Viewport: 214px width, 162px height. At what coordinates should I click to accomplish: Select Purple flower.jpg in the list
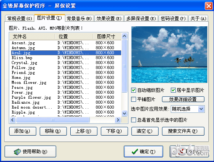[x=66, y=97]
